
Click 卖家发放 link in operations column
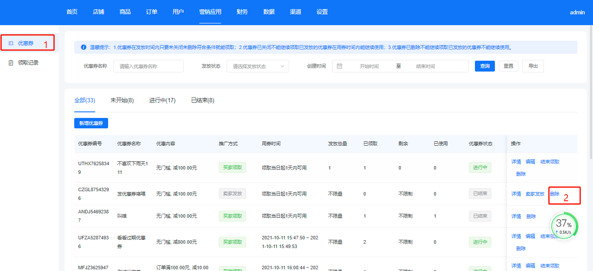pyautogui.click(x=535, y=194)
